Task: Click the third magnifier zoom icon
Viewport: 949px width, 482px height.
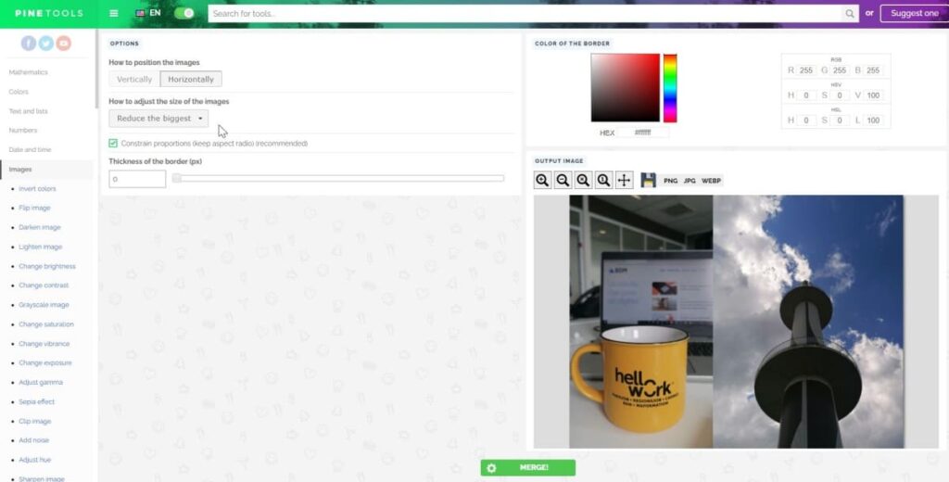Action: (583, 180)
